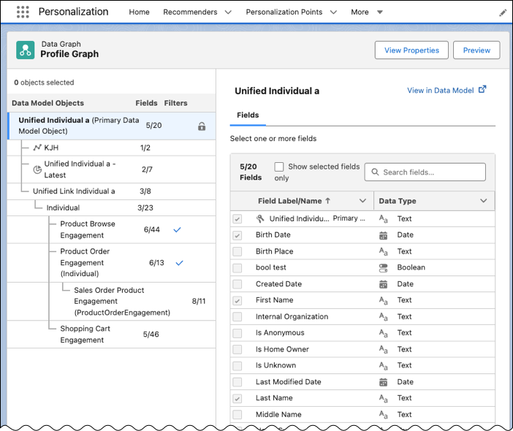Viewport: 513px width, 431px height.
Task: Click the Is Home Owner field name
Action: click(282, 349)
